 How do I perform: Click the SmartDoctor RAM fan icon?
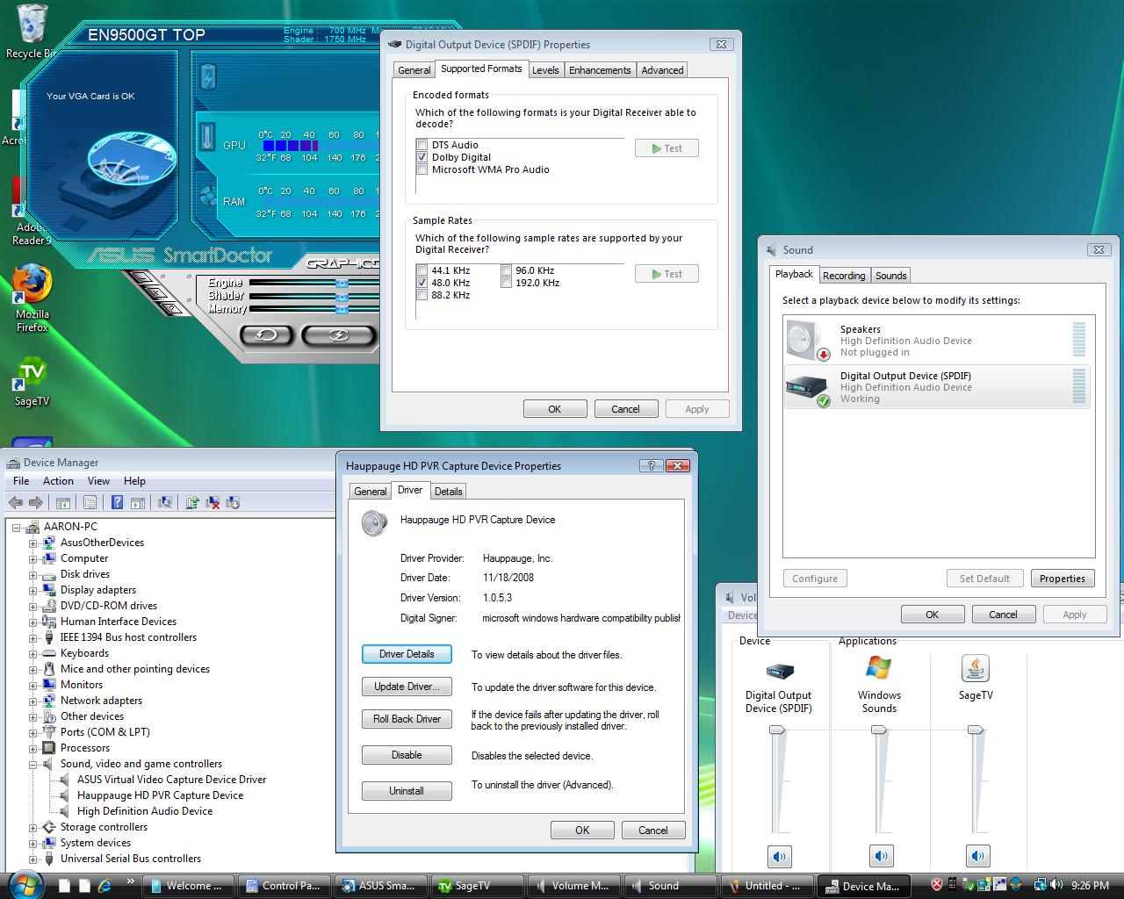point(208,197)
